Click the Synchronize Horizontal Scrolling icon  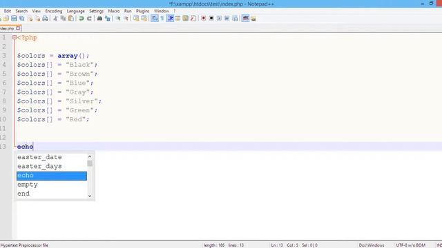tap(144, 19)
